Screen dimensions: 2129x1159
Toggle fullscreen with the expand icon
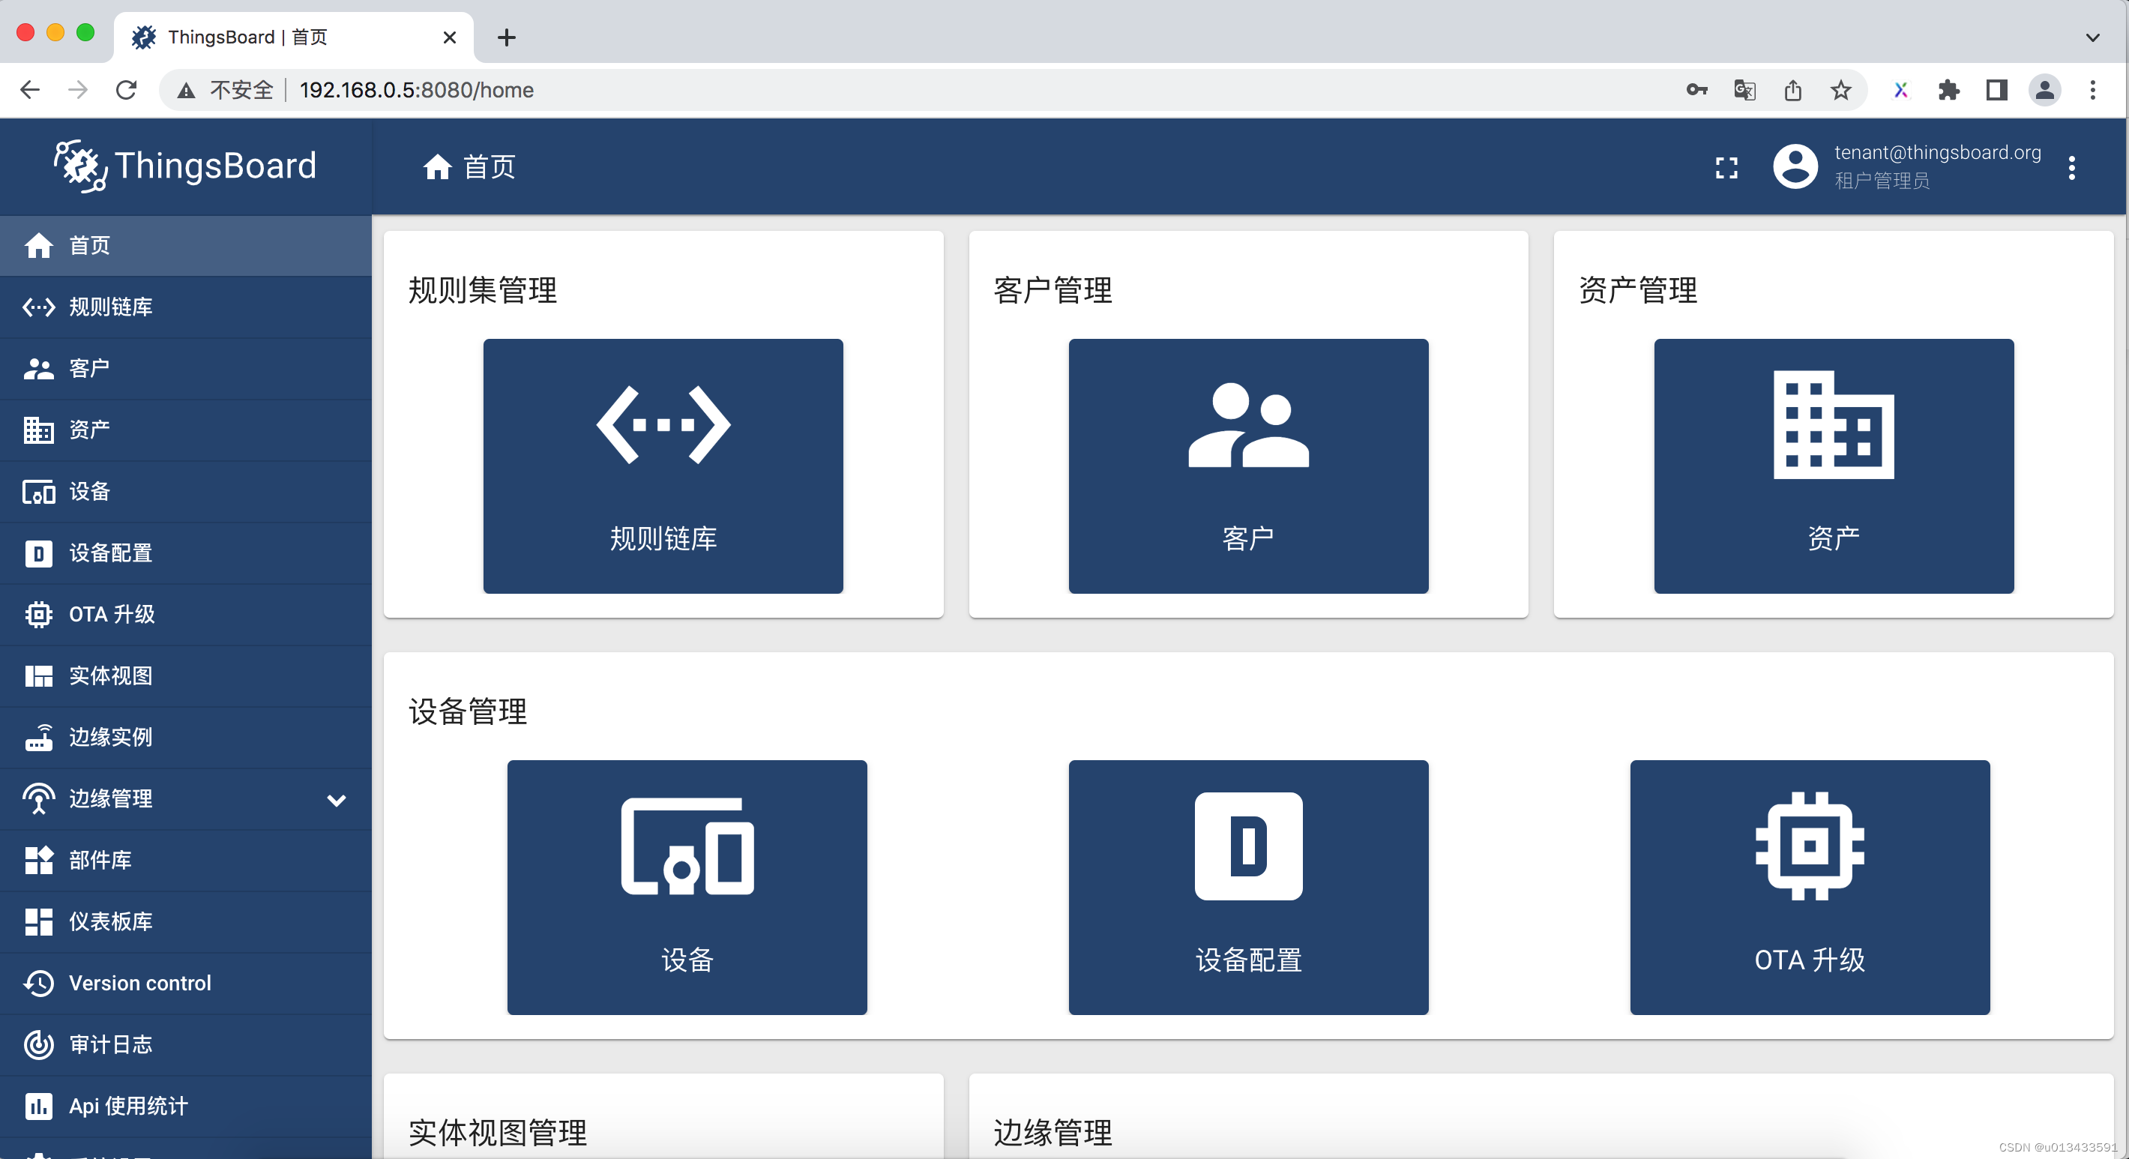(x=1726, y=168)
